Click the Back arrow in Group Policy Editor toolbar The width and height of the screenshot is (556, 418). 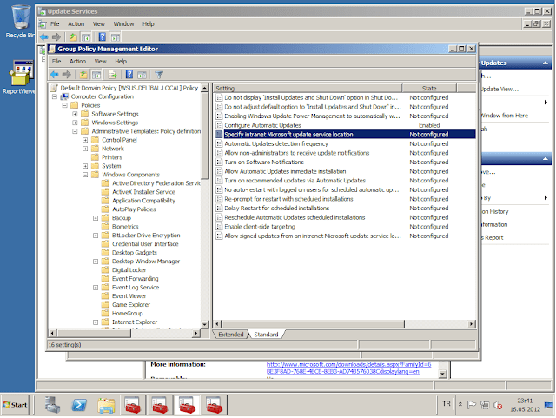54,74
